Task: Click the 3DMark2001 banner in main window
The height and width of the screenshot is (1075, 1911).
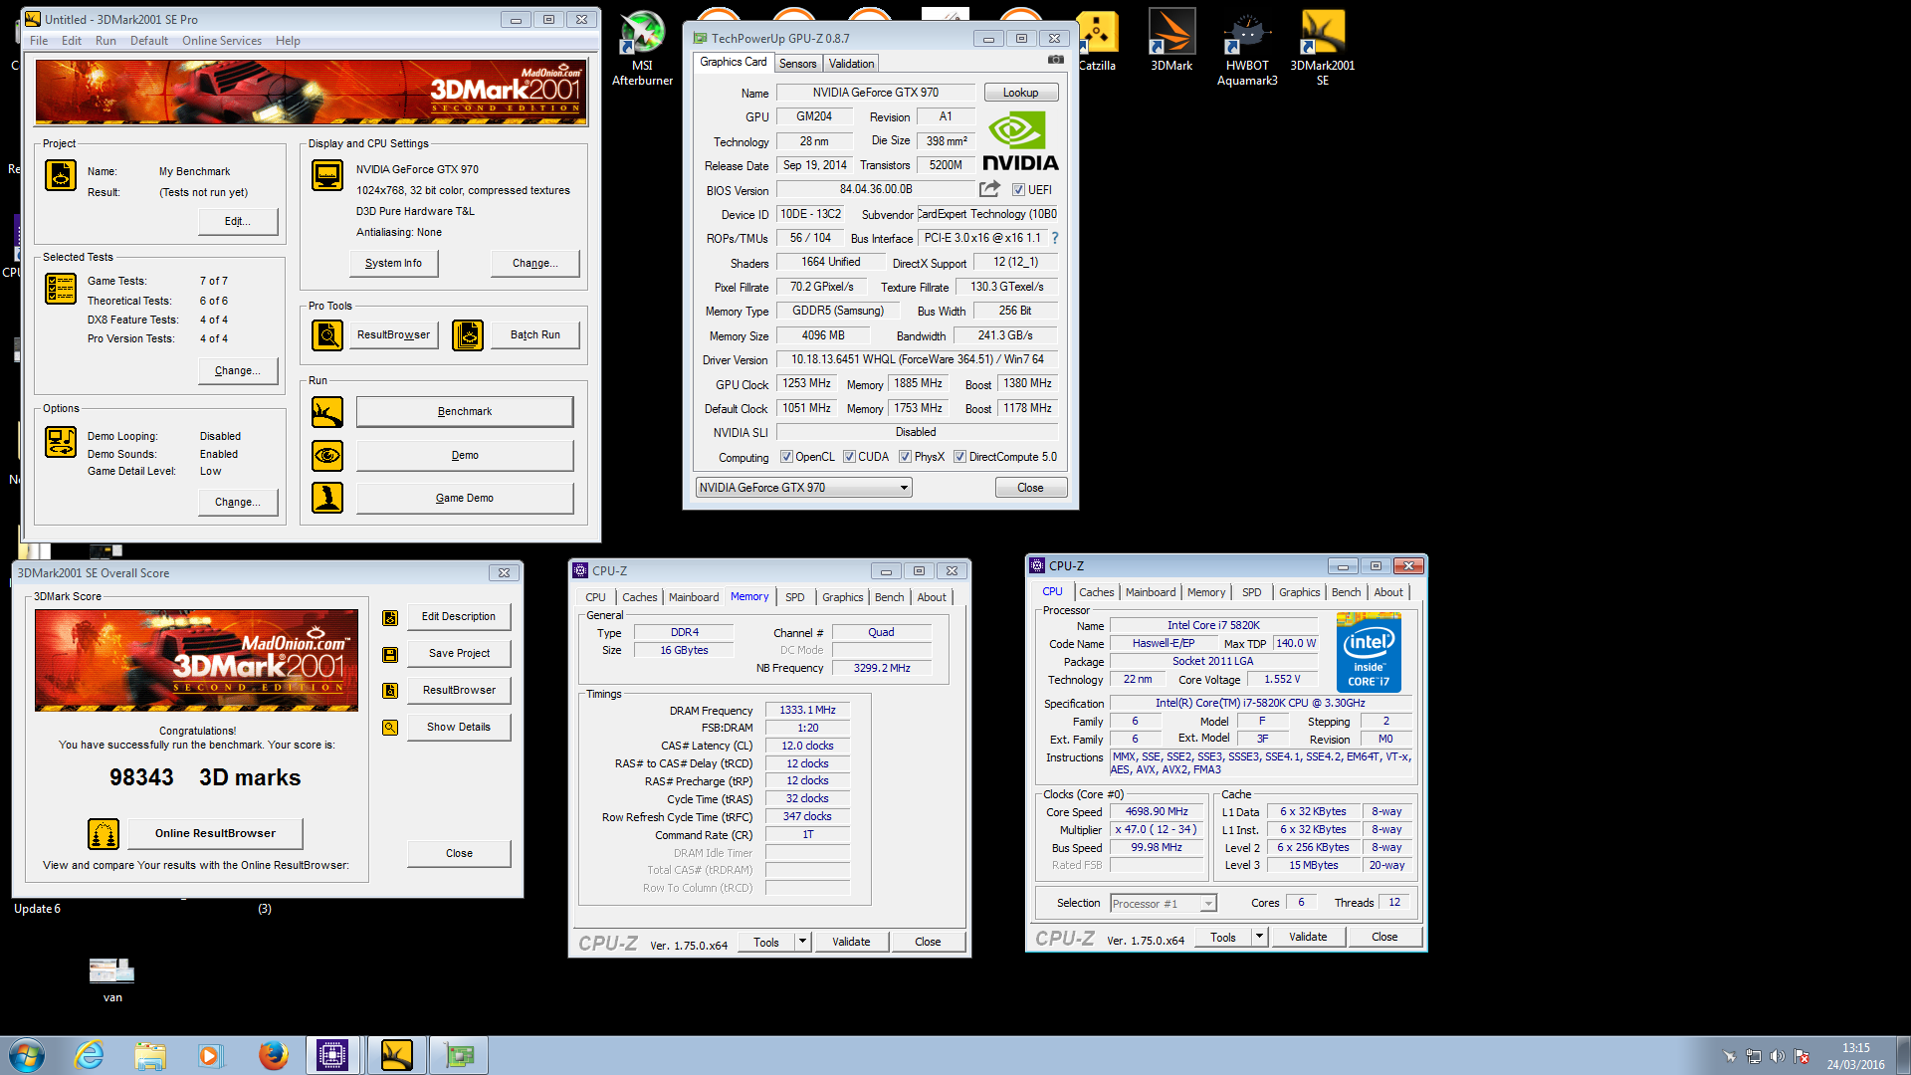Action: 312,93
